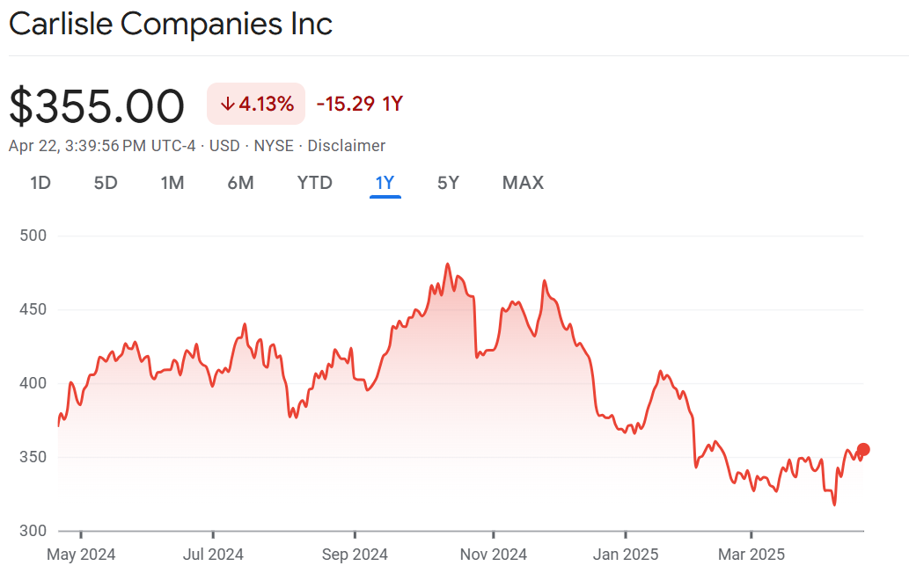Screen dimensions: 909x573
Task: Click the -15.29 1Y change text
Action: 359,104
